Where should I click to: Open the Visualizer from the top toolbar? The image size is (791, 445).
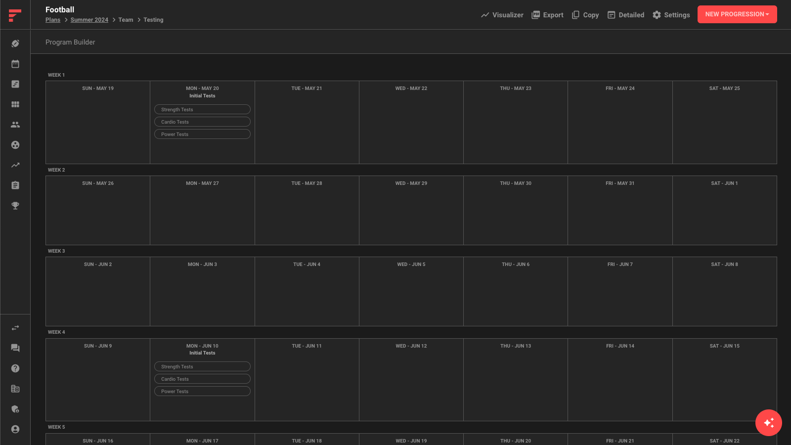coord(502,15)
